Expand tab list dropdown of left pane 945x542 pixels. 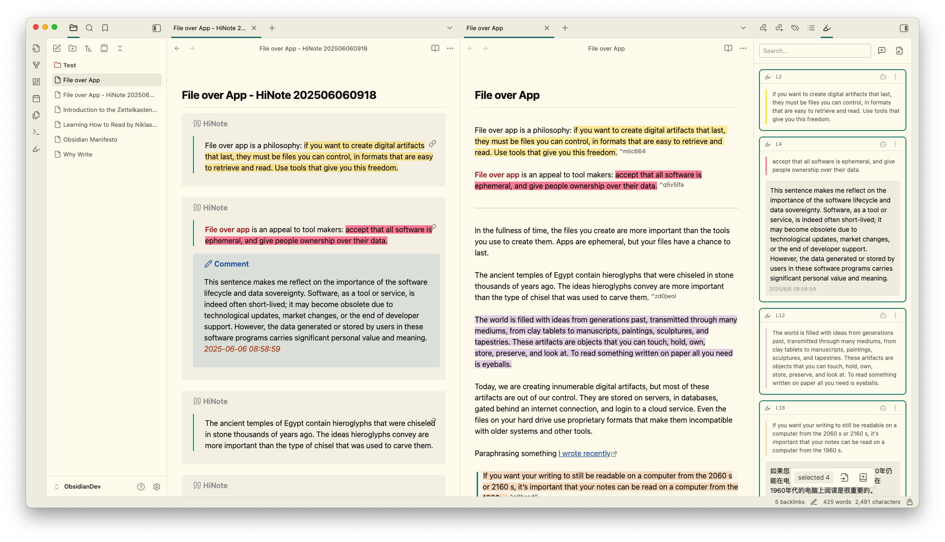(449, 28)
